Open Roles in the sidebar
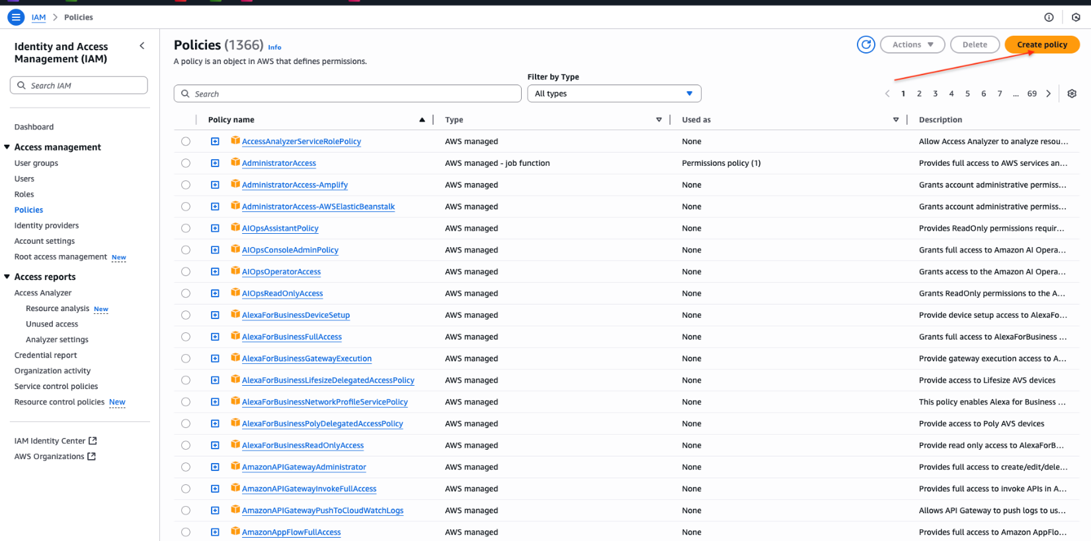The image size is (1091, 541). click(24, 194)
